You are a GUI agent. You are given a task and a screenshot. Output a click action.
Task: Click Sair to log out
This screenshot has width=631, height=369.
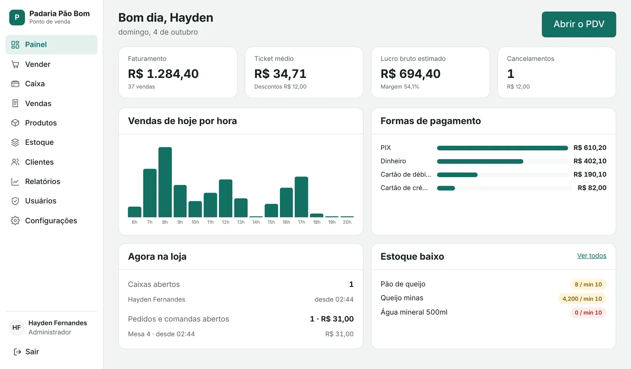point(26,352)
